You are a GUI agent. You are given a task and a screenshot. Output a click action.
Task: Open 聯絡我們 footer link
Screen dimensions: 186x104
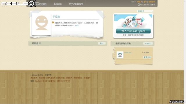(69, 78)
